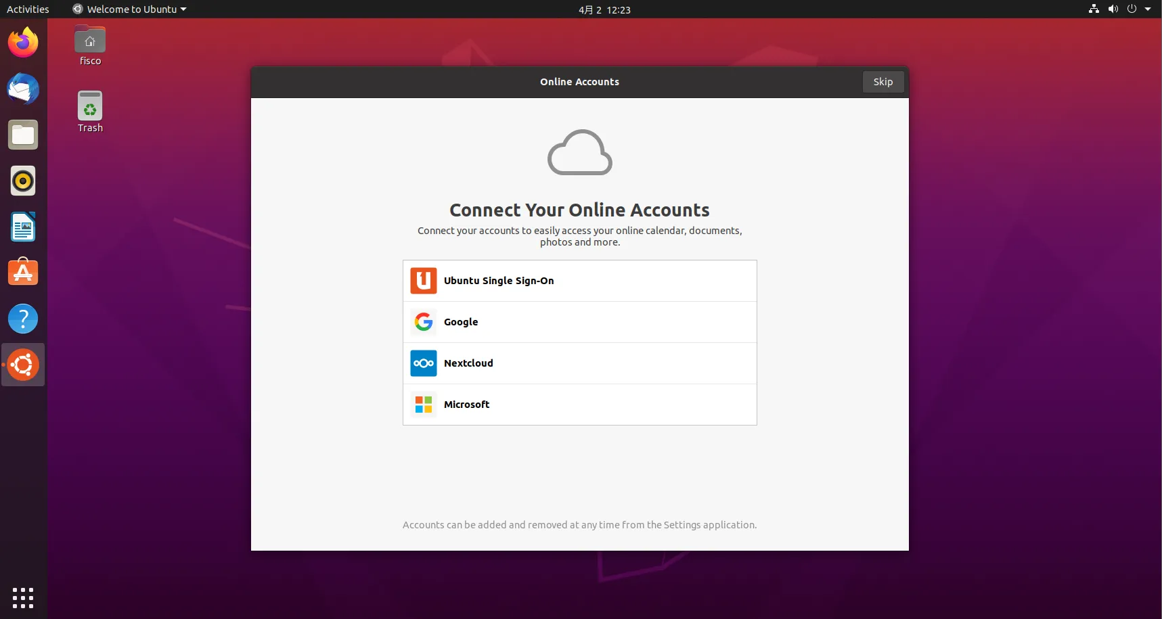Launch Rhythmbox music player
Image resolution: width=1162 pixels, height=619 pixels.
coord(23,181)
